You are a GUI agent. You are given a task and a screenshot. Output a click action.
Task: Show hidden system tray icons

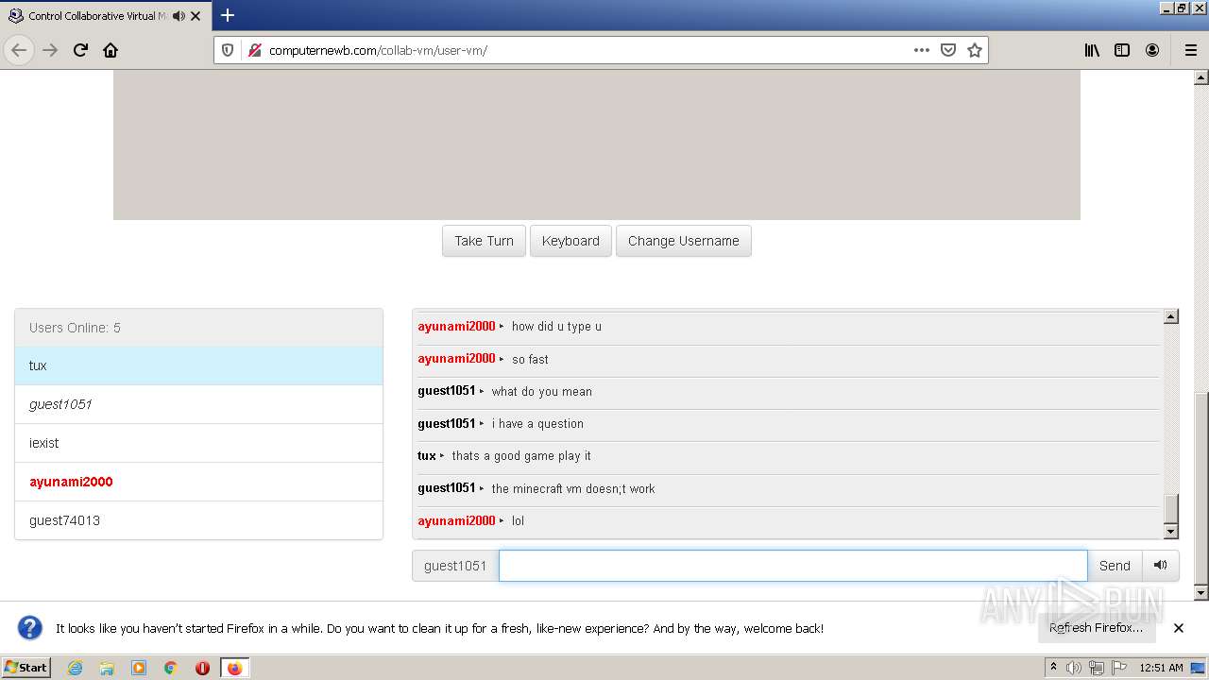pos(1053,668)
